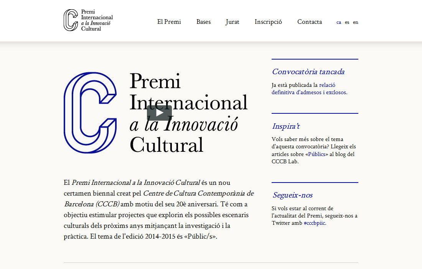Image resolution: width=422 pixels, height=269 pixels.
Task: Click the Inspira't heading
Action: (285, 126)
